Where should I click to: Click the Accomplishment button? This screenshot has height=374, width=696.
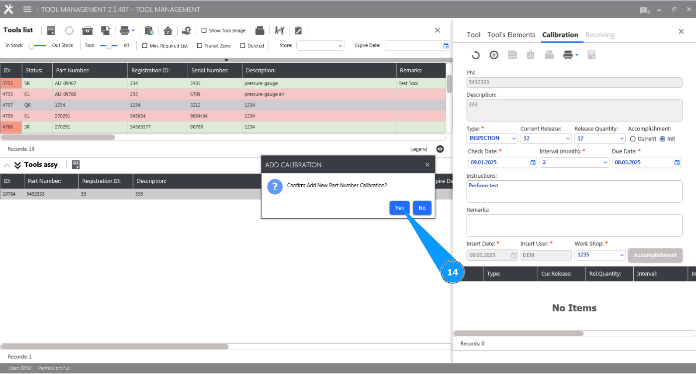point(655,255)
